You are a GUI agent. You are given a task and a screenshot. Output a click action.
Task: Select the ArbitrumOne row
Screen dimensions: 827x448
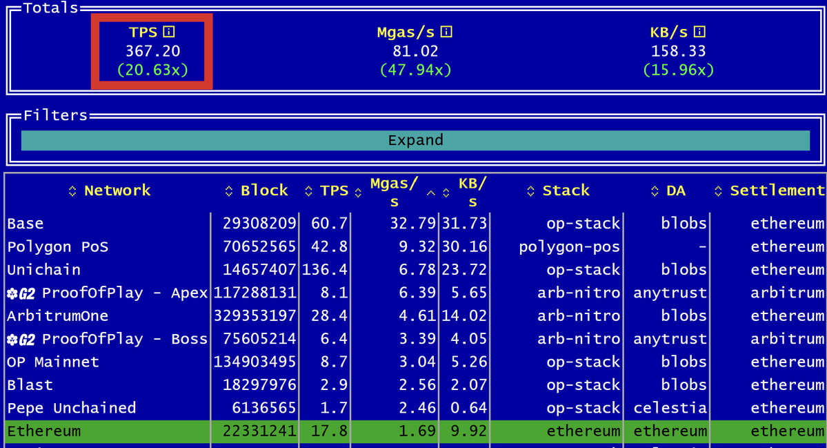click(x=57, y=316)
